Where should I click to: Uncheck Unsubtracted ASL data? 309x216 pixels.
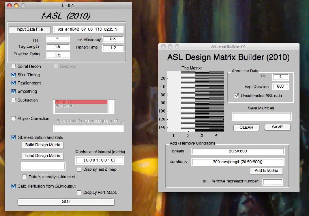(x=236, y=96)
